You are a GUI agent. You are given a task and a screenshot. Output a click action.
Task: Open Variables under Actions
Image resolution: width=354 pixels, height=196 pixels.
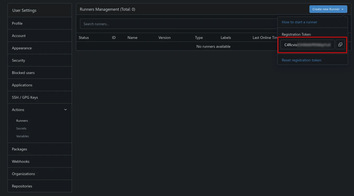tap(23, 136)
